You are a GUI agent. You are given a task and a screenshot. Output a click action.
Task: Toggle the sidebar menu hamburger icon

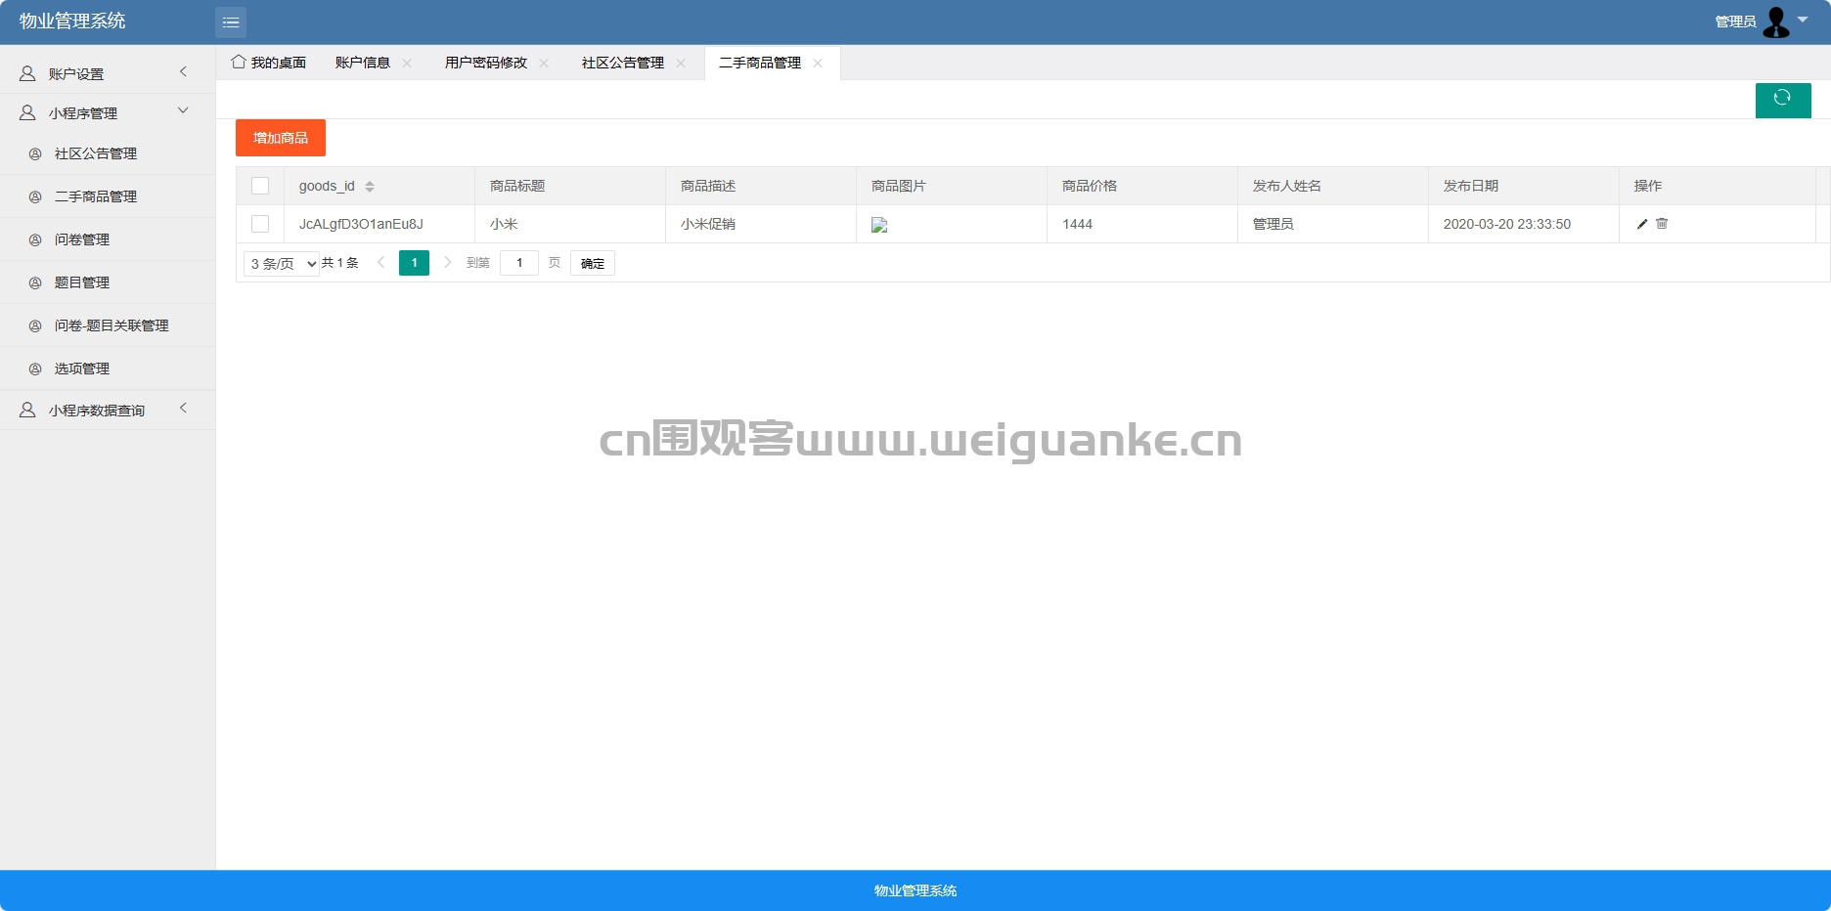tap(231, 22)
